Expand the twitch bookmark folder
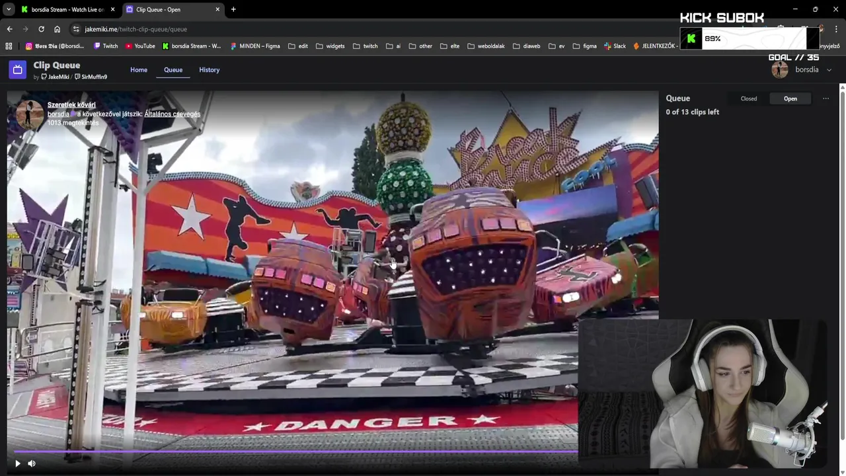 click(x=365, y=46)
